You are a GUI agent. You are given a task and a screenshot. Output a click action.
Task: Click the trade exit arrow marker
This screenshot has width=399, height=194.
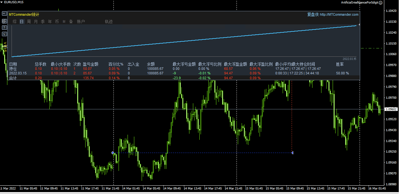tap(292, 153)
